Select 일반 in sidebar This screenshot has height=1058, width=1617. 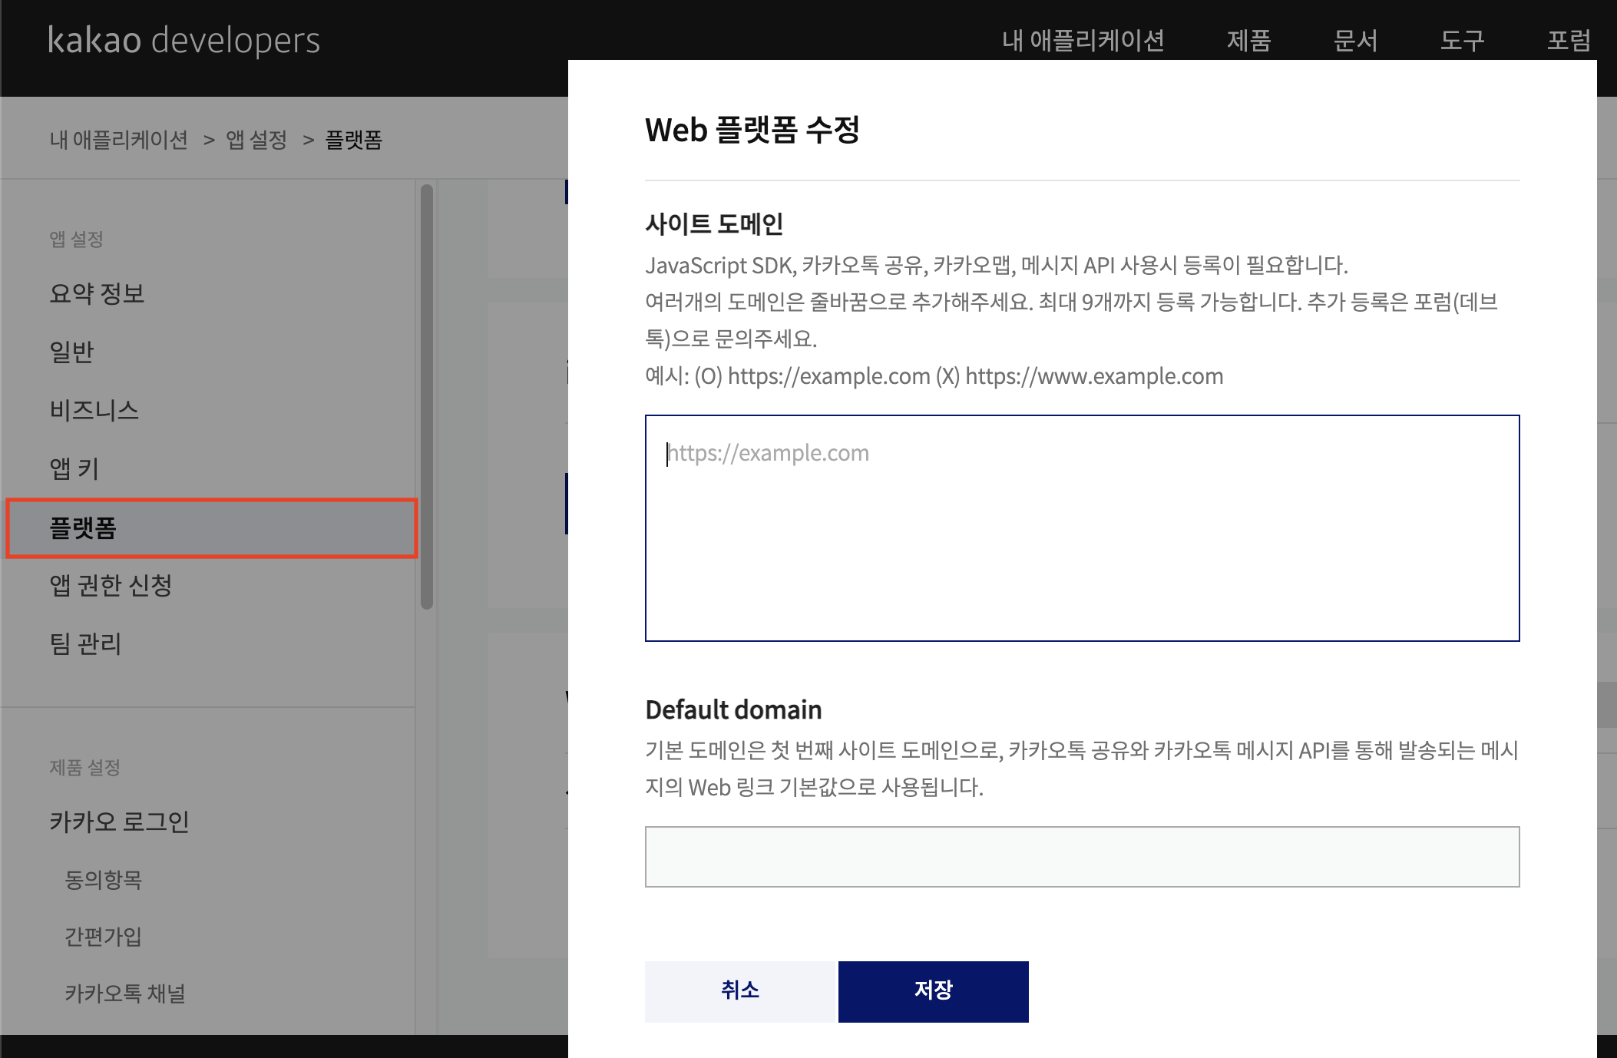point(71,352)
